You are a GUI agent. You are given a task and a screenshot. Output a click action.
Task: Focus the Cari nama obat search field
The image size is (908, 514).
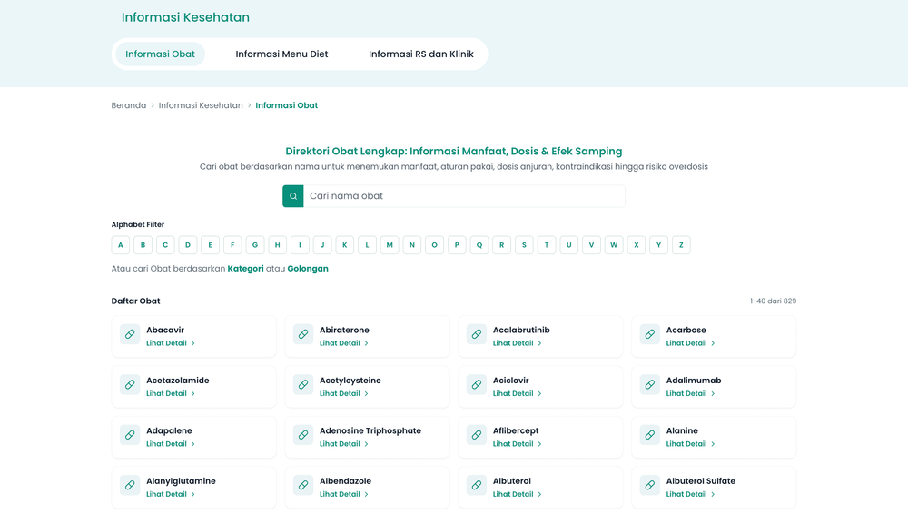click(x=464, y=196)
